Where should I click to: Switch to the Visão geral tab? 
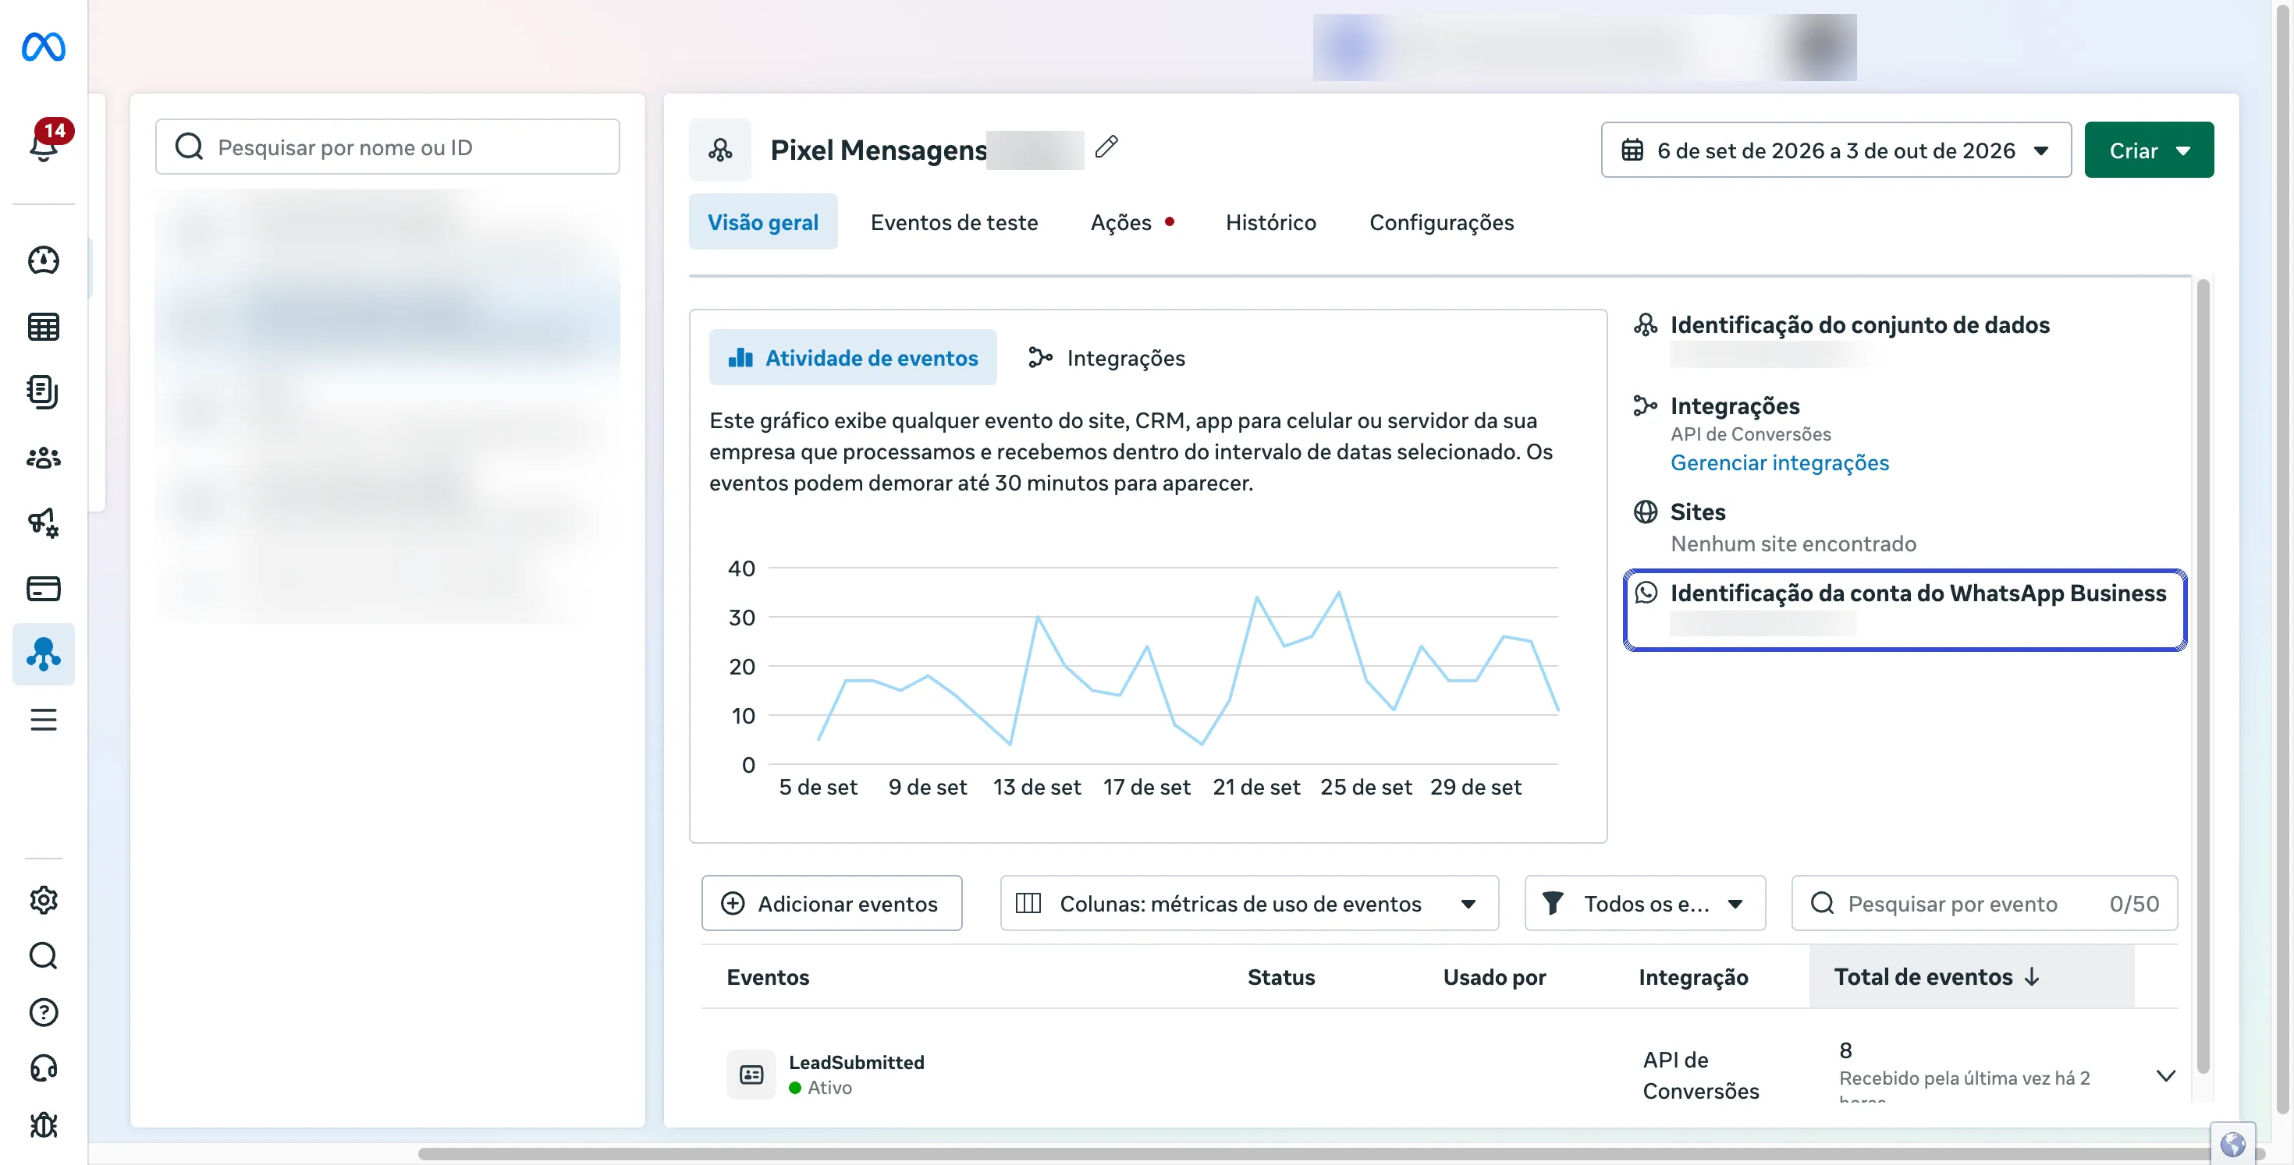point(762,221)
